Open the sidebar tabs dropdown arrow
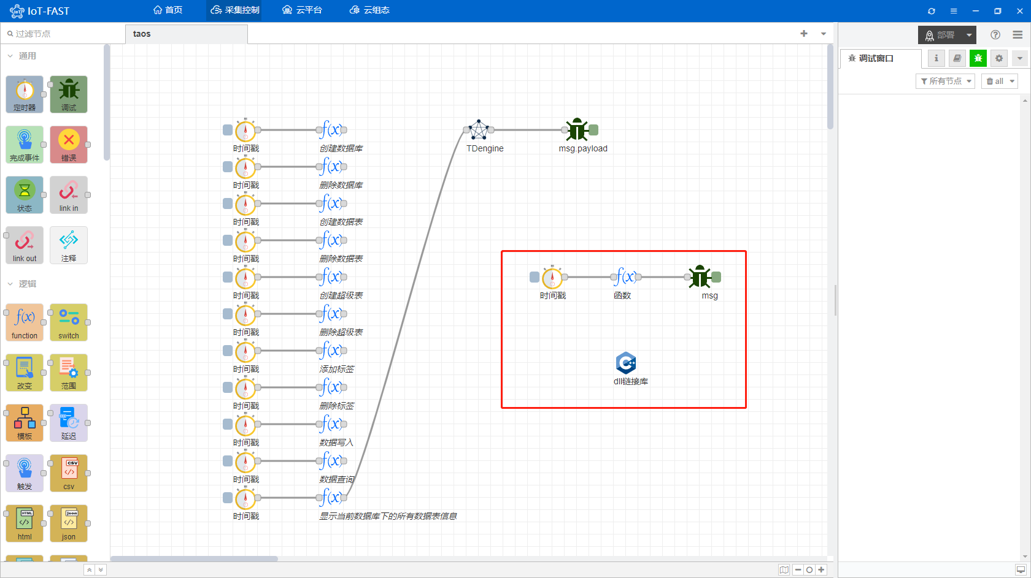Screen dimensions: 1031x578 click(1020, 58)
